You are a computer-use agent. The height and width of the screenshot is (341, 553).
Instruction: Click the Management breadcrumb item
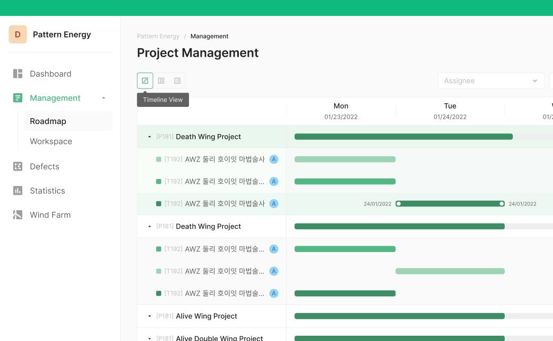(209, 37)
